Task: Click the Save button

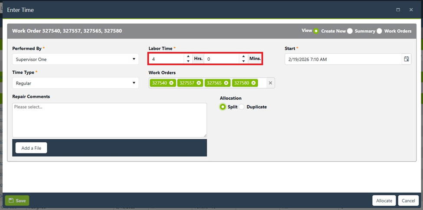Action: pos(17,200)
